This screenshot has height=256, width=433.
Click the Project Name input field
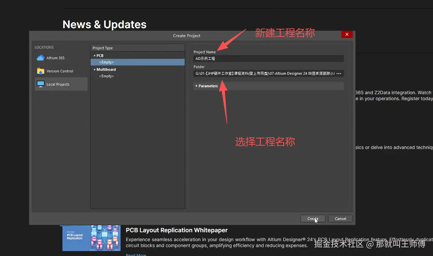[268, 58]
